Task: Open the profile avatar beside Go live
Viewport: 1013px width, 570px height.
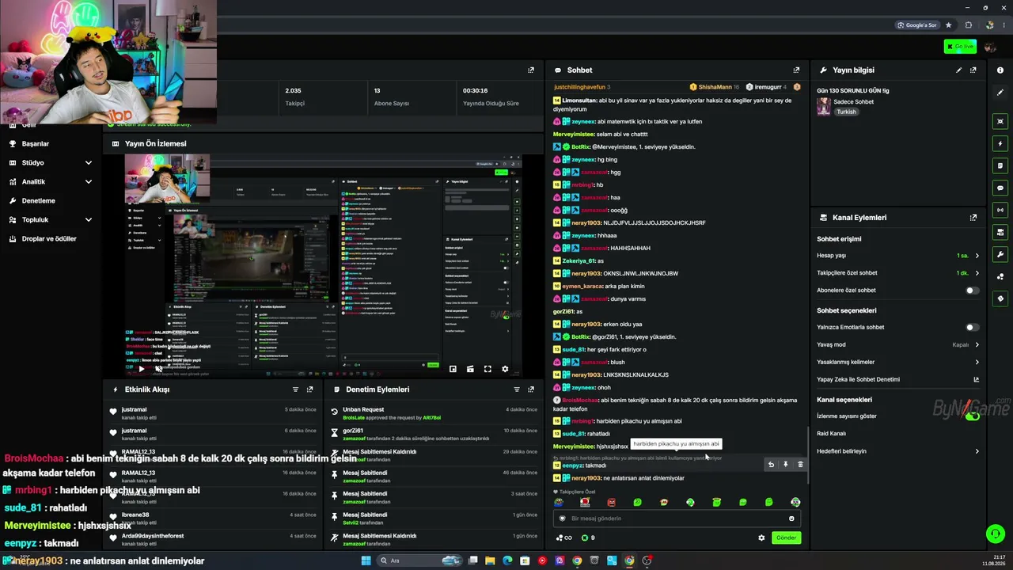Action: [990, 47]
